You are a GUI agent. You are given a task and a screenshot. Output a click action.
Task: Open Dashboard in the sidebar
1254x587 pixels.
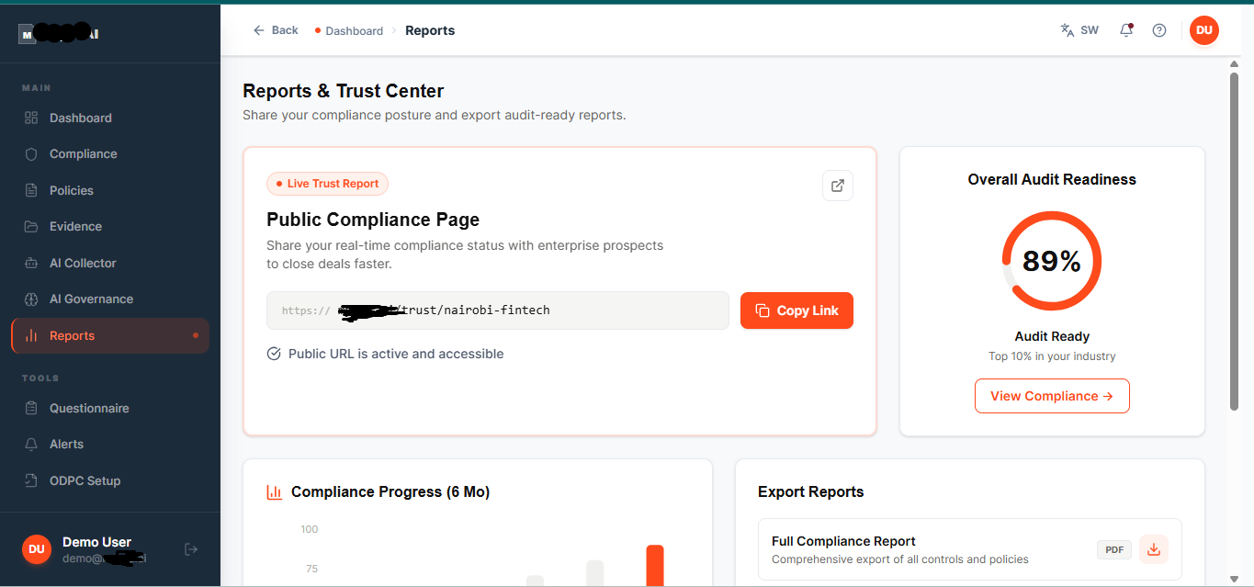81,118
